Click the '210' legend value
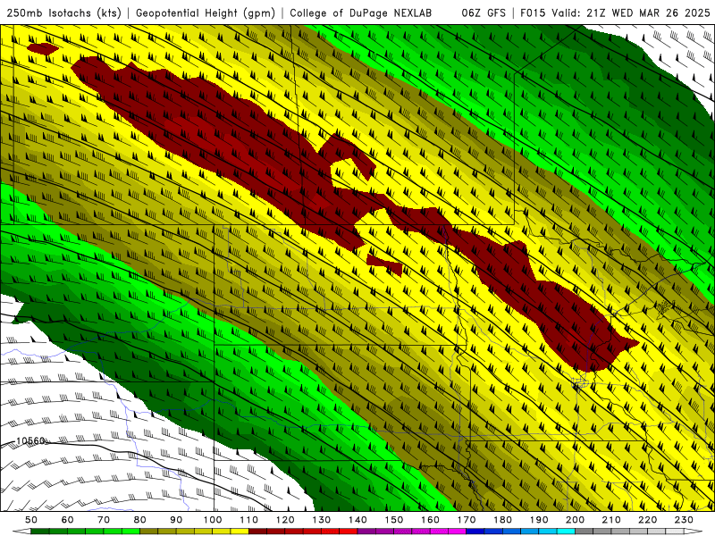The image size is (715, 536). point(611,520)
